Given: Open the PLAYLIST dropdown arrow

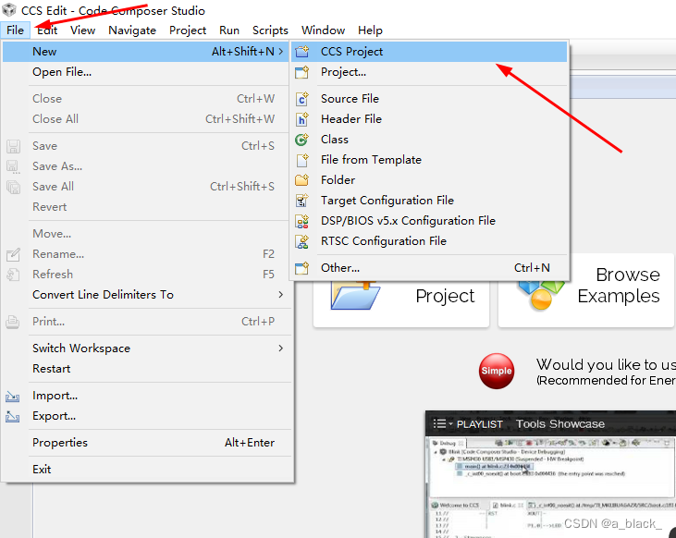Looking at the screenshot, I should [x=450, y=424].
